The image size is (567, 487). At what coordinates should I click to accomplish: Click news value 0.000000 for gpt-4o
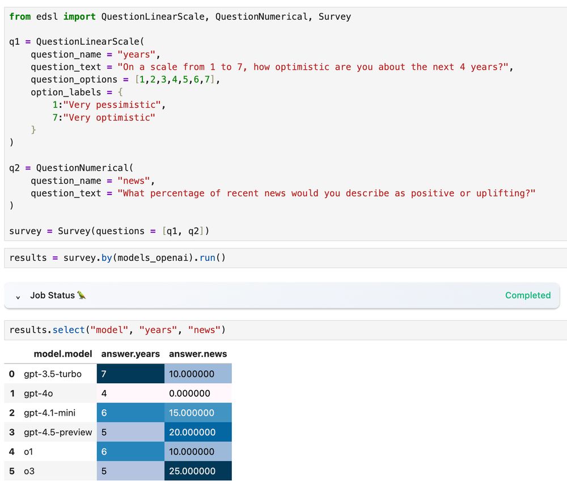click(198, 393)
